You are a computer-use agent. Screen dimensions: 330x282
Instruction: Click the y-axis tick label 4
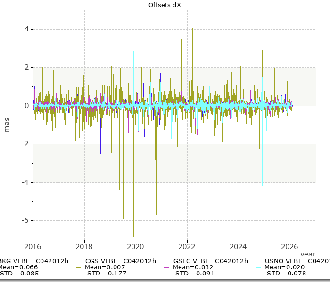26,29
